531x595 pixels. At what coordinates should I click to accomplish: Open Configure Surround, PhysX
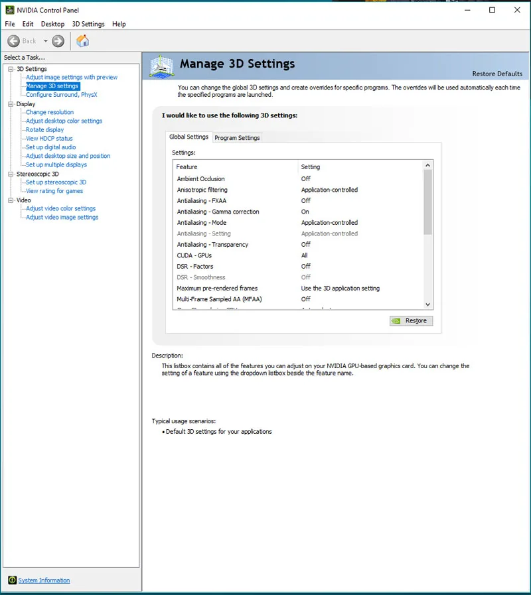tap(62, 95)
